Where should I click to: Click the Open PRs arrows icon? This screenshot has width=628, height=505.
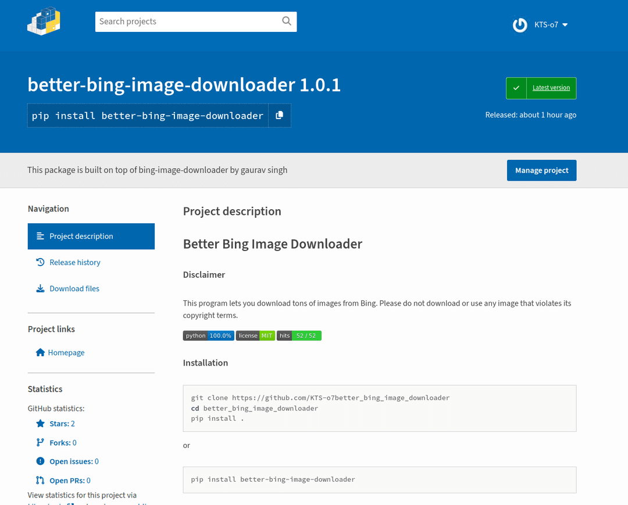[40, 480]
